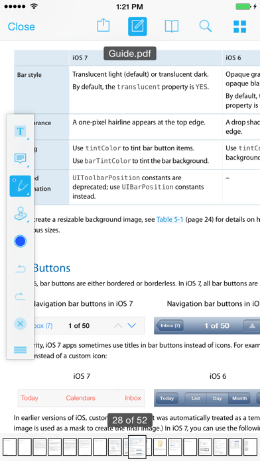Dismiss the annotation toolbar with X

click(x=21, y=324)
